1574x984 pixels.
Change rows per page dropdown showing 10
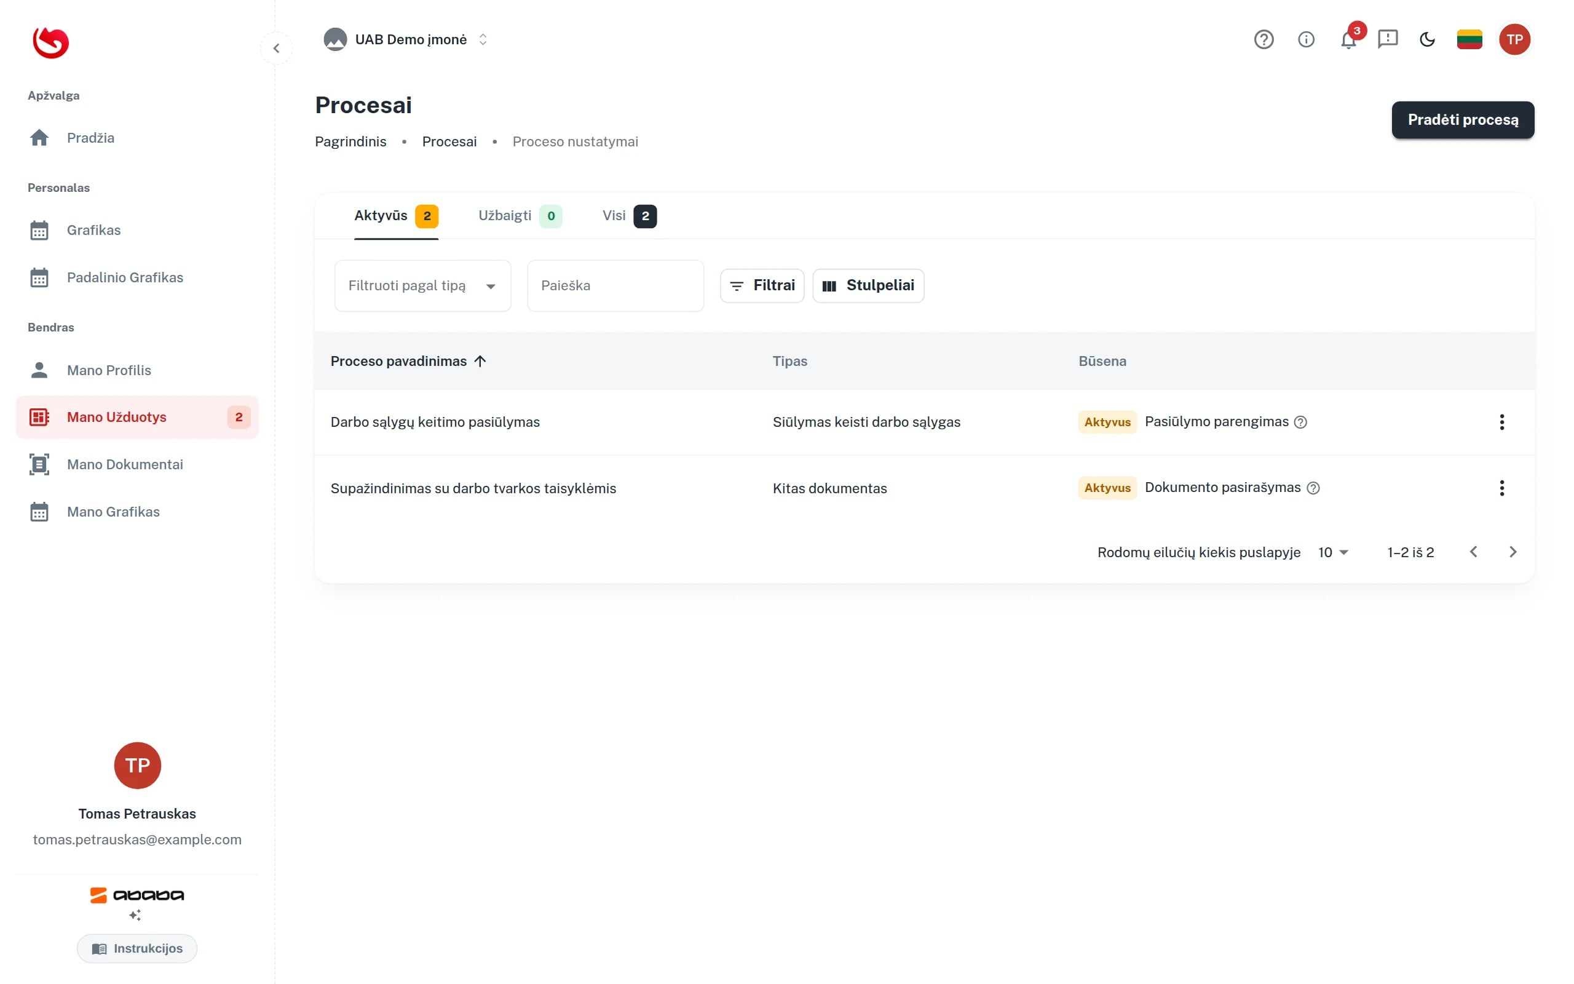pyautogui.click(x=1333, y=552)
